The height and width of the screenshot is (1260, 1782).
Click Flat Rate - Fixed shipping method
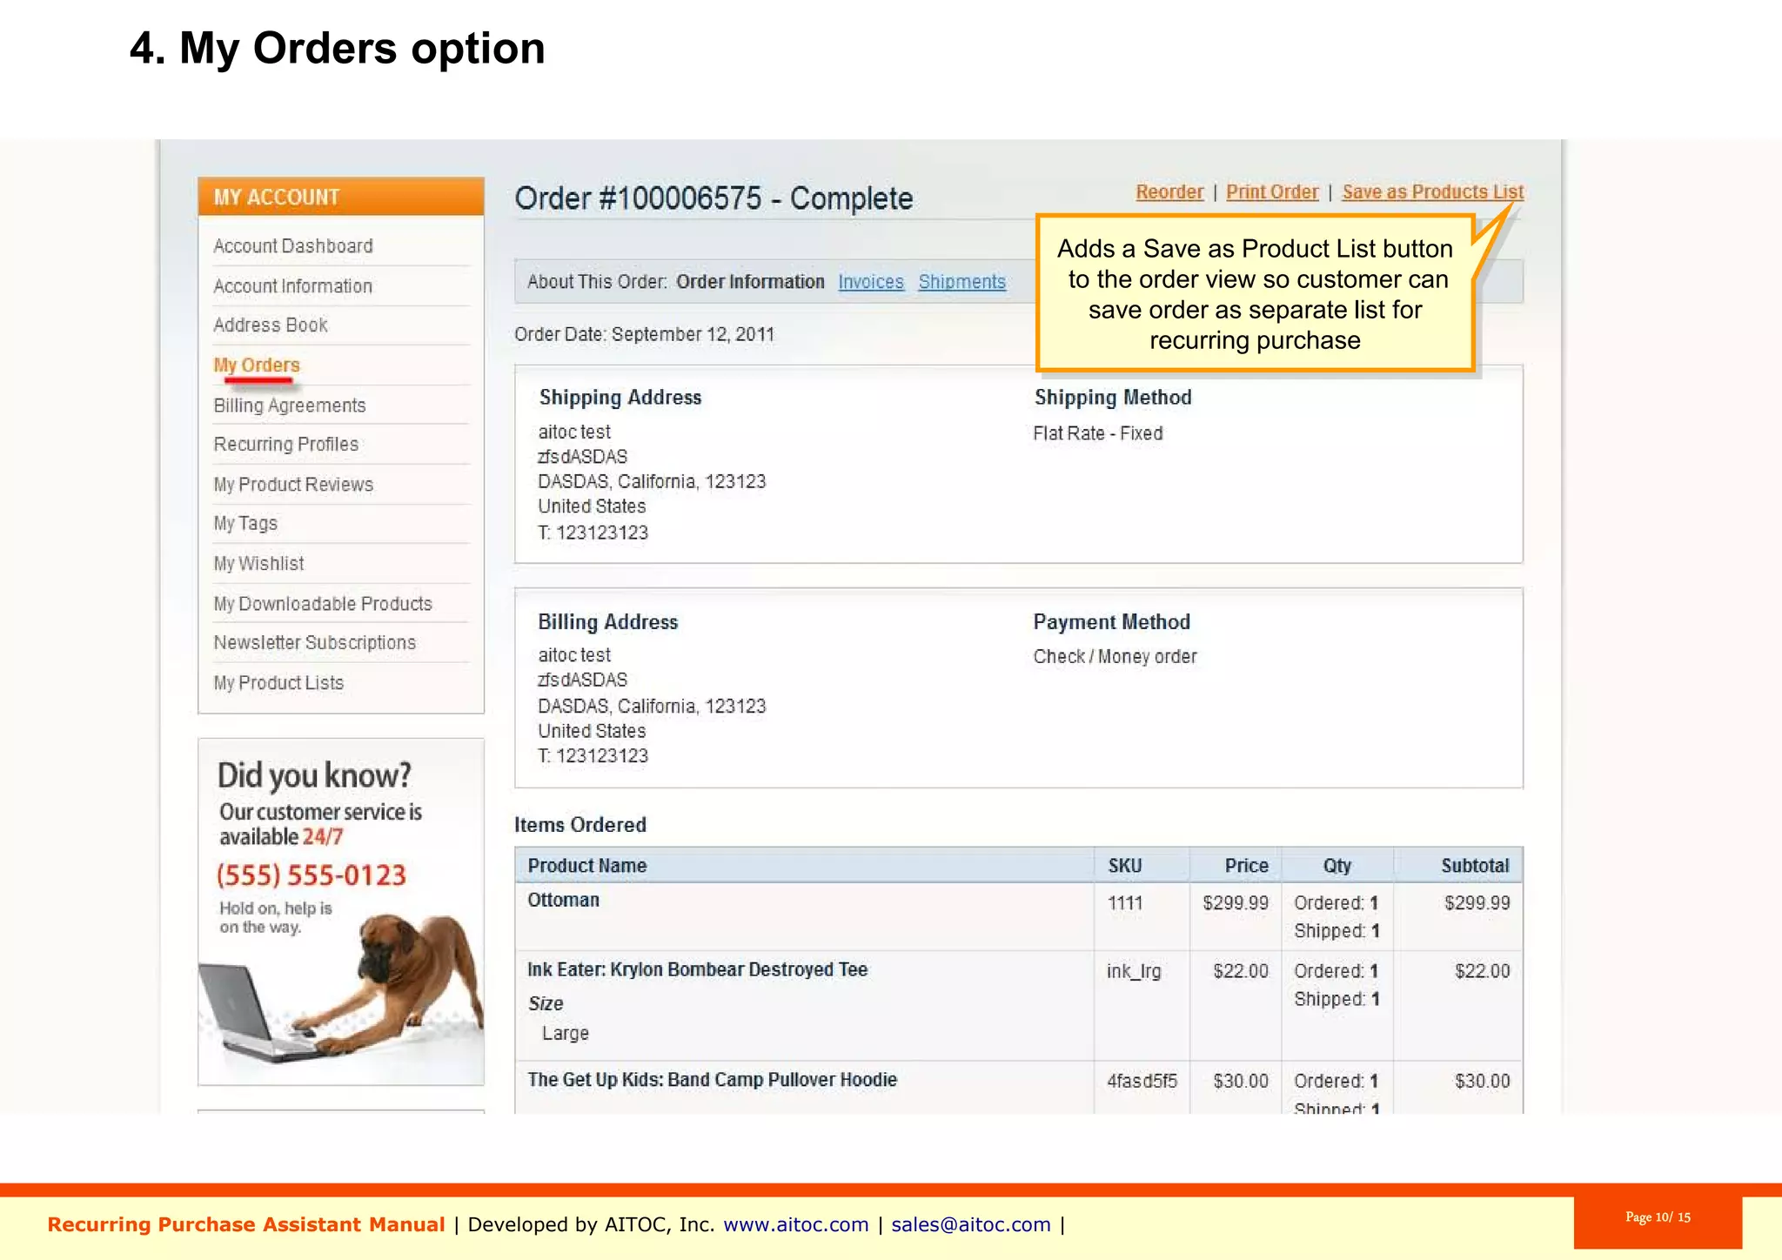pos(1098,433)
